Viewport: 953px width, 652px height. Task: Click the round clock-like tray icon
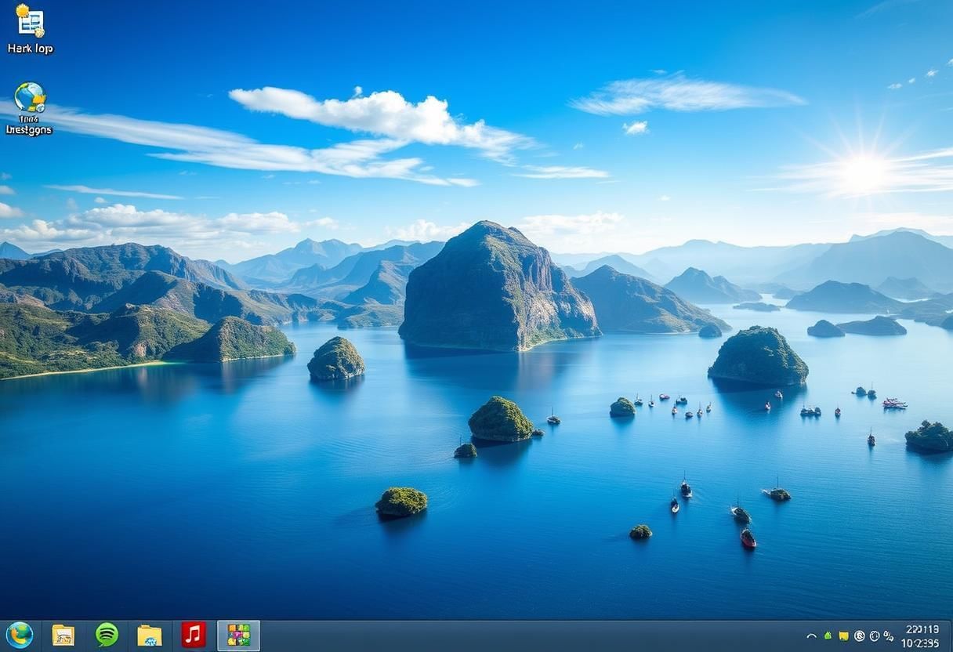pos(875,636)
